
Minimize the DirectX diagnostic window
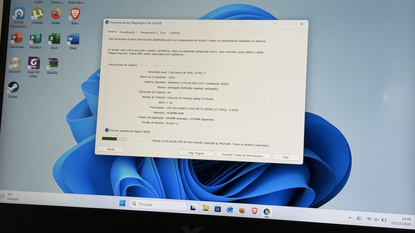276,24
